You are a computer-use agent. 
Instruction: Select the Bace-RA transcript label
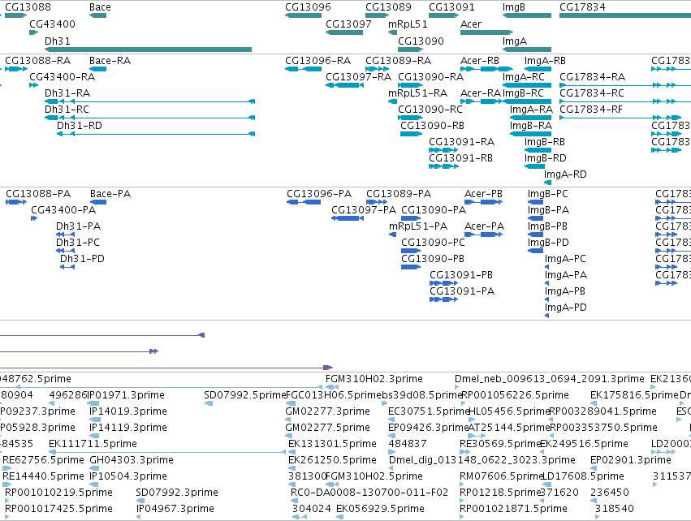coord(110,60)
